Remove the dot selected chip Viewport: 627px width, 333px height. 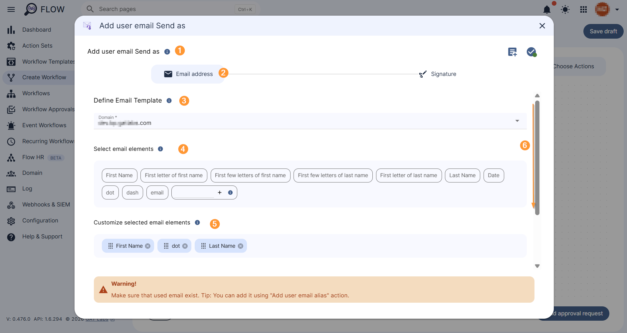tap(185, 246)
